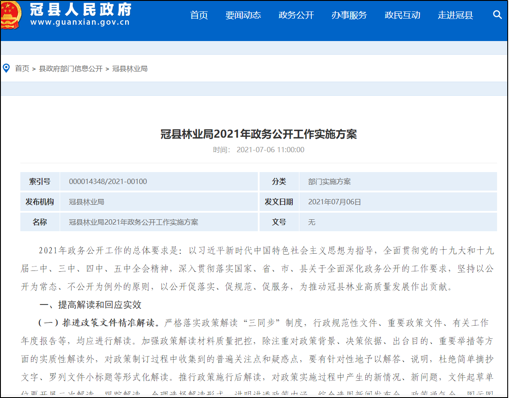Open the 走进冠县 menu item
The width and height of the screenshot is (509, 398).
coord(455,15)
